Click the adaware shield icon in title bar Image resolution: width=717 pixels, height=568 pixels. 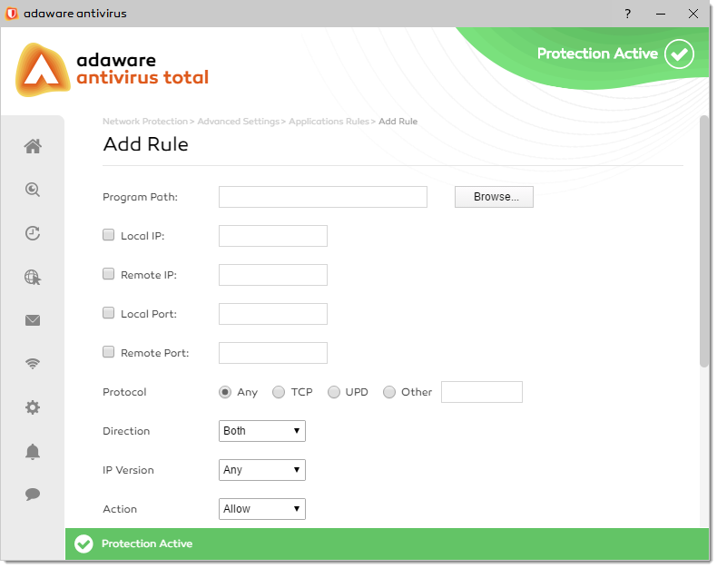click(x=12, y=14)
